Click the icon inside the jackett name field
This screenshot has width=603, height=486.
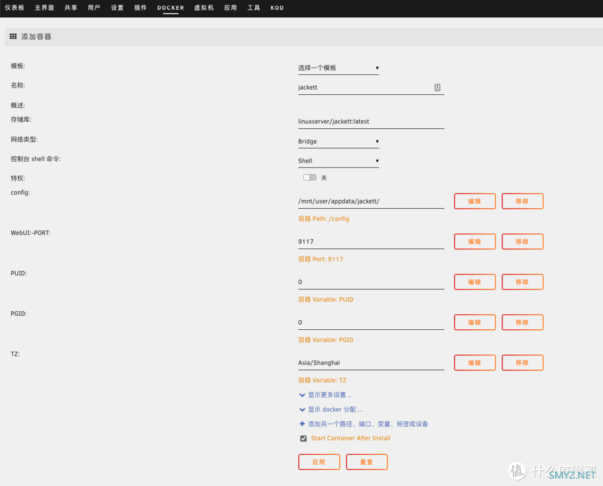(437, 88)
